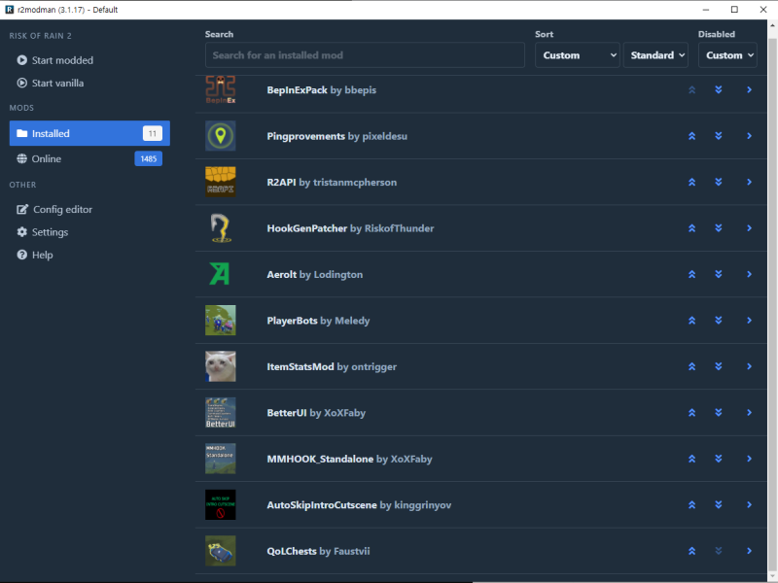The width and height of the screenshot is (778, 583).
Task: Expand the BepInExPack mod details
Action: click(x=749, y=89)
